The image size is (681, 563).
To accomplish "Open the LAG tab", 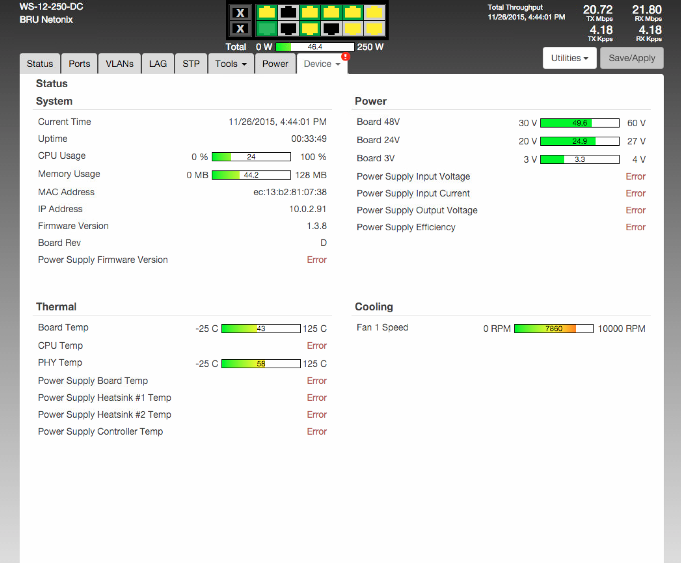I will [x=158, y=64].
